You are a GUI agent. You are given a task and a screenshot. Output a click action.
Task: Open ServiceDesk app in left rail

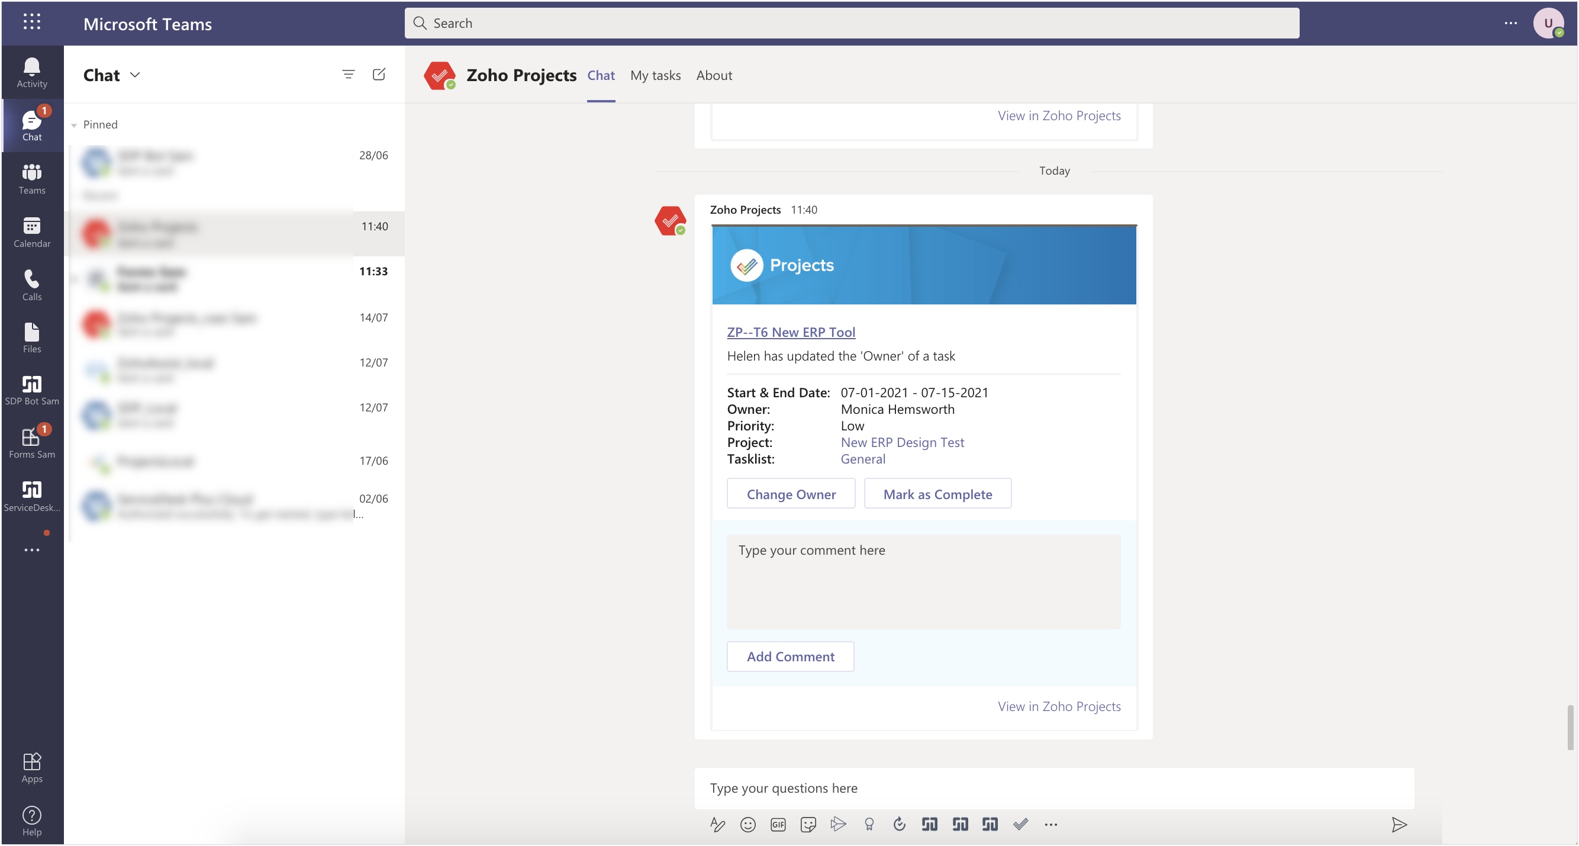click(x=32, y=497)
